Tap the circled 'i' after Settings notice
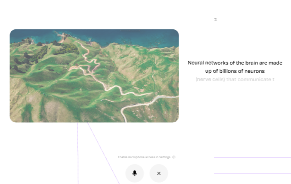The width and height of the screenshot is (291, 184). tap(174, 157)
